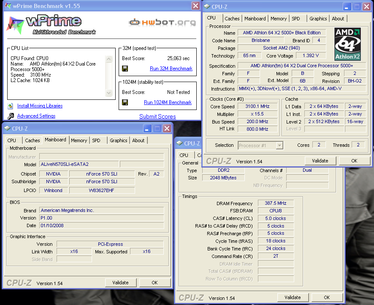The width and height of the screenshot is (374, 305).
Task: Switch to Caches tab in the processor CPU-Z window
Action: tap(232, 19)
